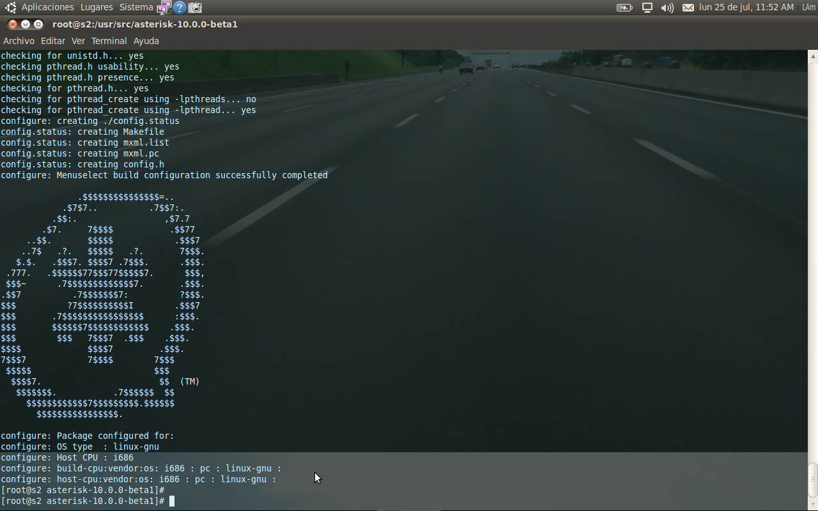Click the line 'checking for unistd.h... yes'

coord(72,56)
